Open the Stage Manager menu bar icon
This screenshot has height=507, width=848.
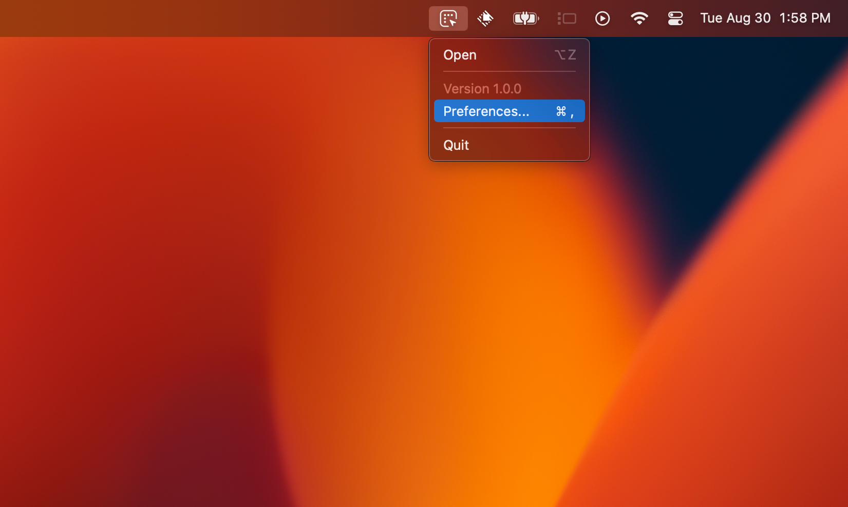[x=567, y=18]
